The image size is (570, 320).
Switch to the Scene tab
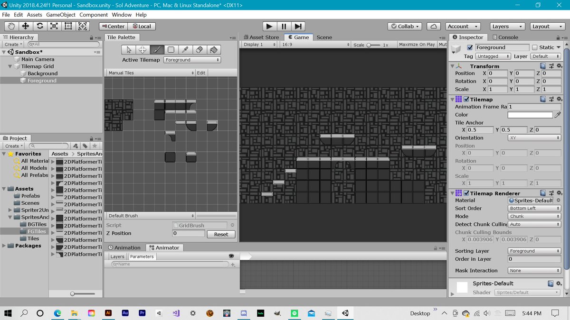(x=324, y=37)
